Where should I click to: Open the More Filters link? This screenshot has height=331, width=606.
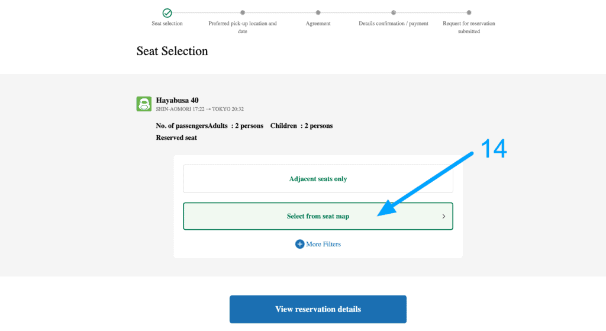click(318, 244)
